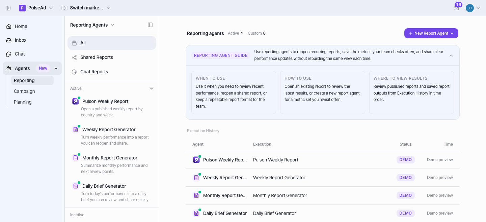Collapse the Reporting Agent Guide chevron
Image resolution: width=486 pixels, height=222 pixels.
coord(451,55)
